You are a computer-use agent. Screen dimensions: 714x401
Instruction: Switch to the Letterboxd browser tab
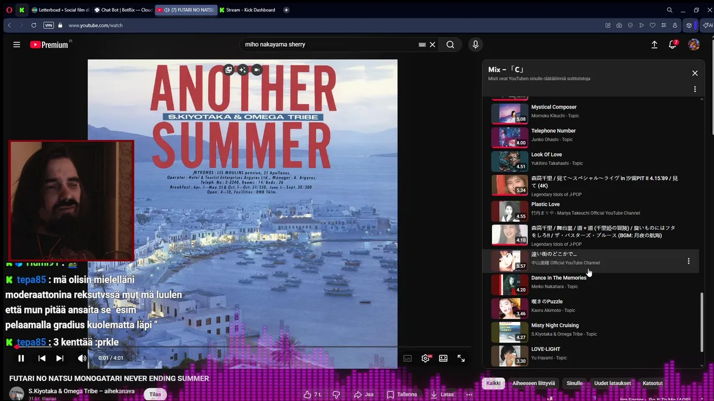pyautogui.click(x=60, y=10)
